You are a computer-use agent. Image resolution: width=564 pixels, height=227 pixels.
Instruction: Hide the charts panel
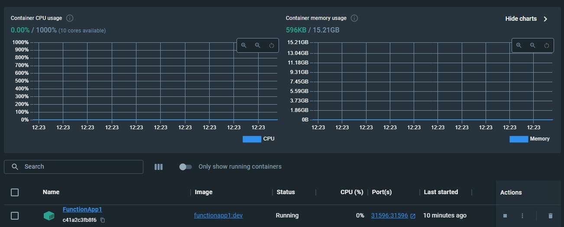pyautogui.click(x=526, y=19)
